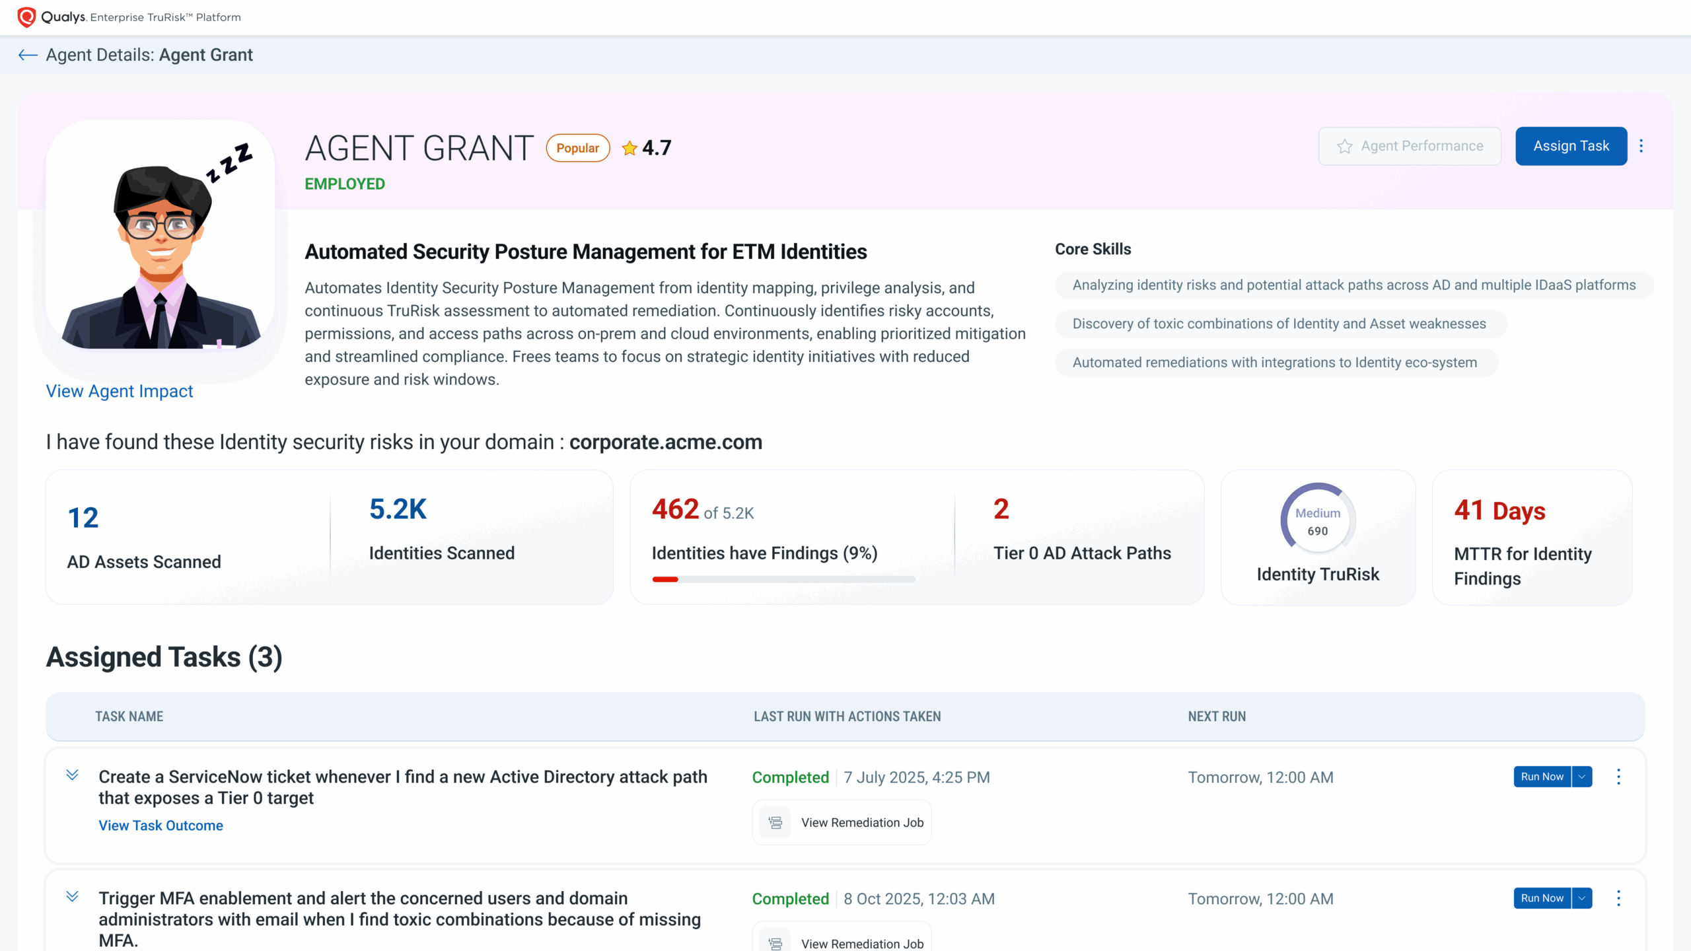Screen dimensions: 1691x951
Task: Click the back arrow beside Agent Details
Action: coord(28,55)
